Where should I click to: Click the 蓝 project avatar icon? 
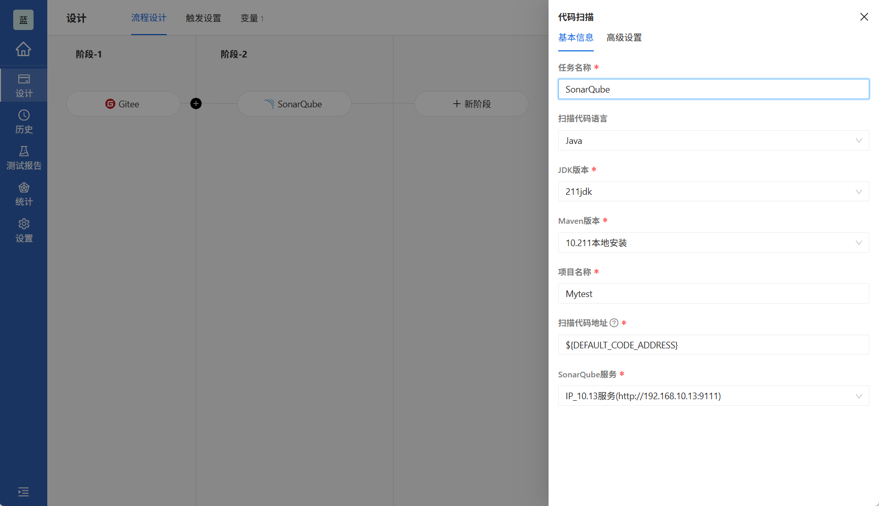(x=23, y=20)
